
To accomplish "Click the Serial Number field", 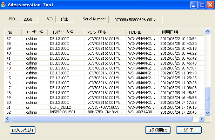I will [135, 19].
